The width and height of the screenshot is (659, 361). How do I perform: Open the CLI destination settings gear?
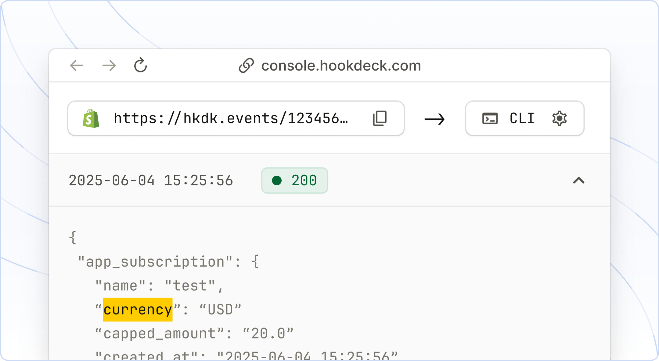coord(559,119)
